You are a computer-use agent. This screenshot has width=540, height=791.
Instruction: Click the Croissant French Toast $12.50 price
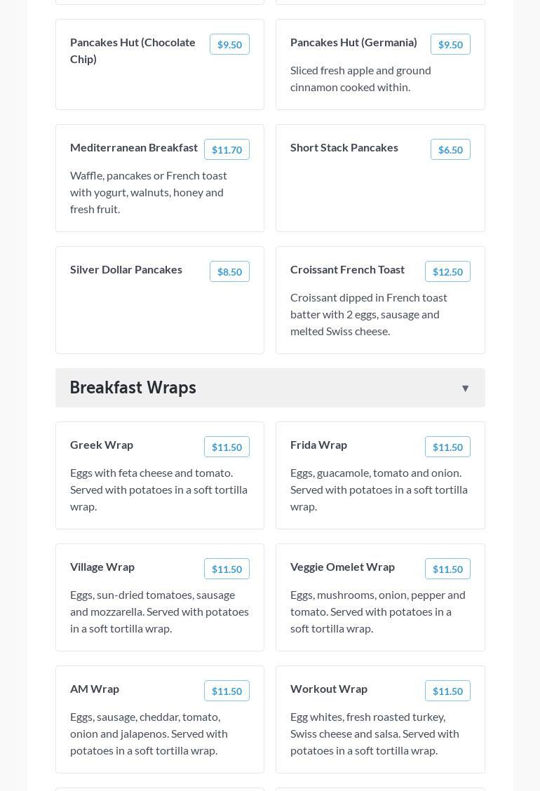[x=447, y=271]
